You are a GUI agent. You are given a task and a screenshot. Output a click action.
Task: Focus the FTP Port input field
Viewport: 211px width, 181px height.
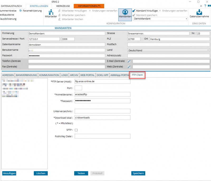coord(78,88)
